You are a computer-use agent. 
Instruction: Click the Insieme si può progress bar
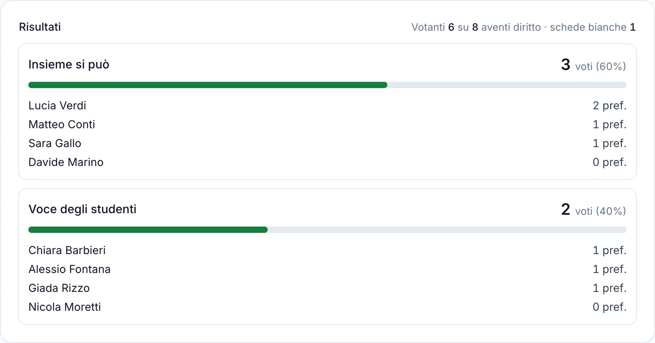pos(327,85)
